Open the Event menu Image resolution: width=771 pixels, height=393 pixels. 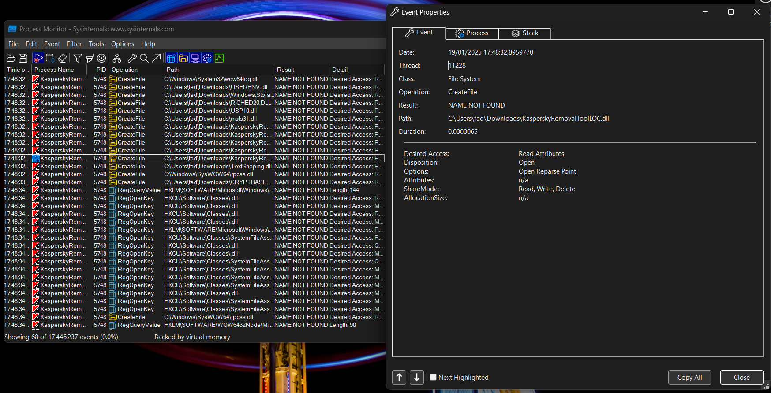(52, 44)
